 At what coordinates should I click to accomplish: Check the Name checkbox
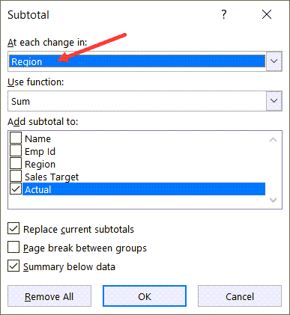[16, 138]
